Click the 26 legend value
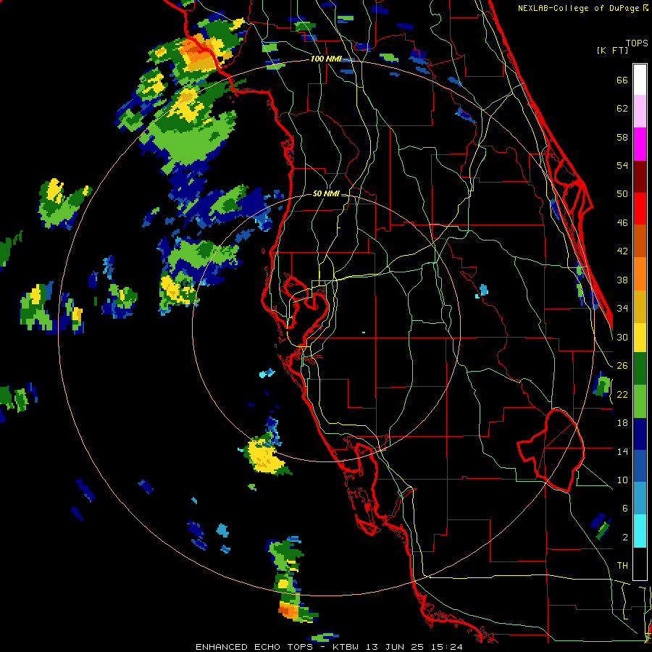The image size is (652, 652). 622,366
